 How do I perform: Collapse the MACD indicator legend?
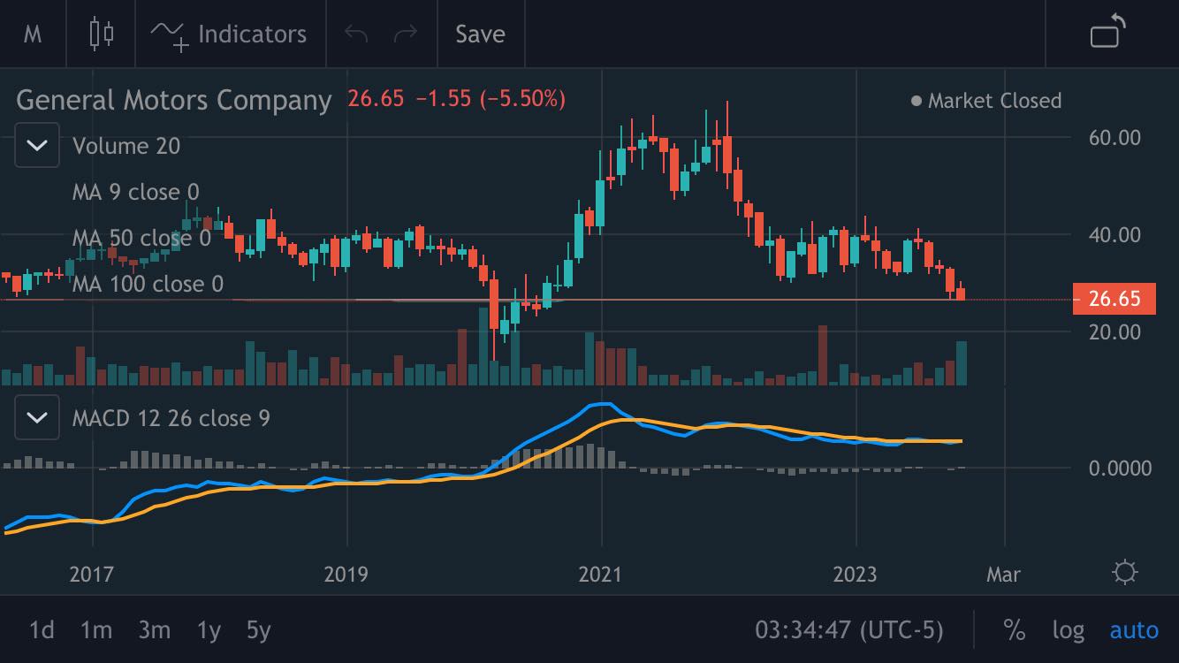click(37, 417)
